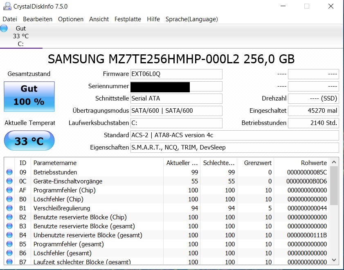
Task: Open the Hilfe menu
Action: [153, 19]
